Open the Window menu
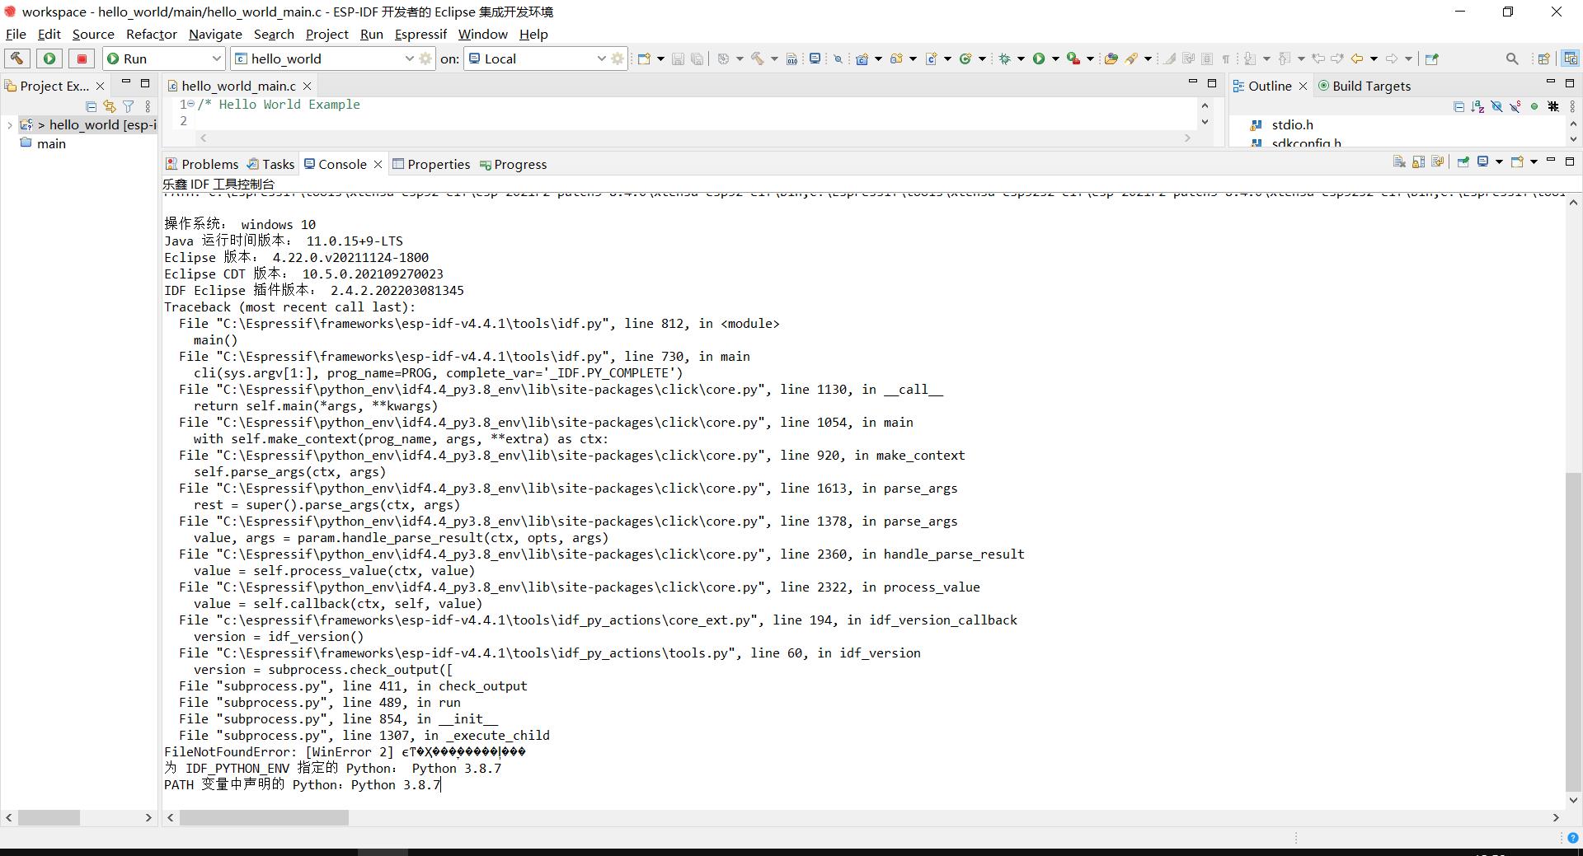This screenshot has height=856, width=1583. click(482, 34)
